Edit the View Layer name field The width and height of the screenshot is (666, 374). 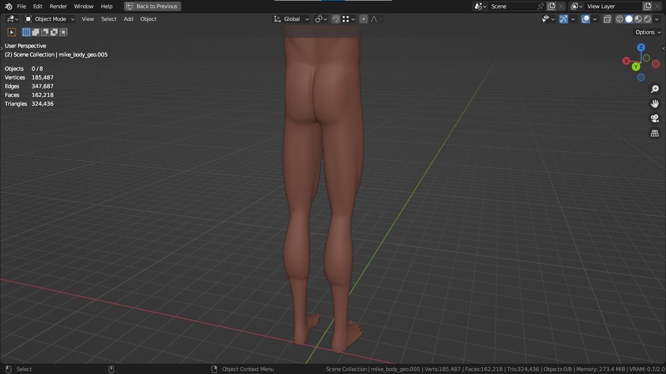[613, 6]
